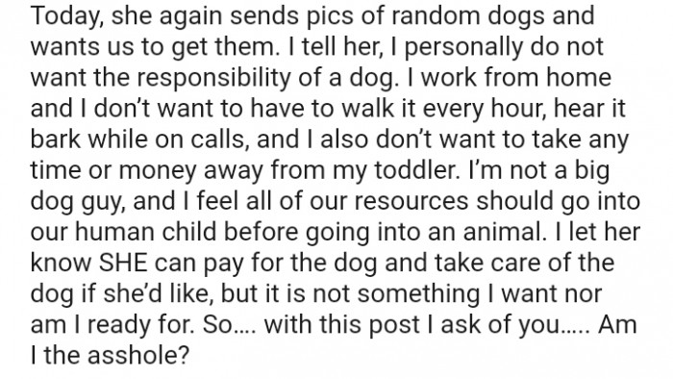The width and height of the screenshot is (673, 379).
Task: Place cursor on the word 'something'
Action: coord(418,293)
